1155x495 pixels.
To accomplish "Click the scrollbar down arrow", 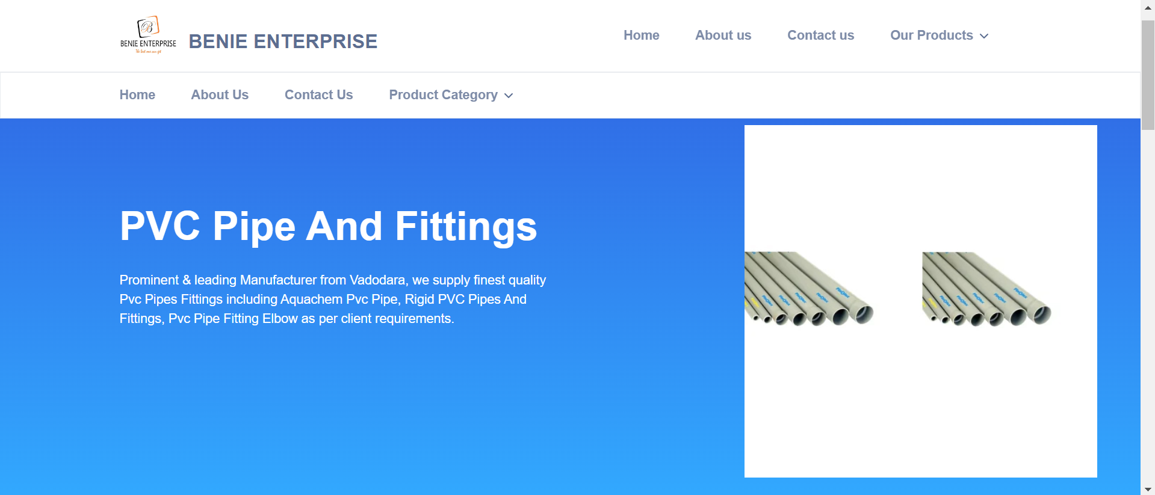I will (x=1148, y=489).
